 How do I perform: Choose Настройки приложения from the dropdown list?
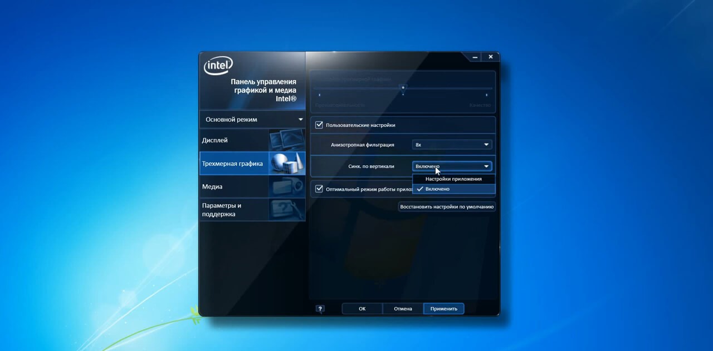coord(453,179)
